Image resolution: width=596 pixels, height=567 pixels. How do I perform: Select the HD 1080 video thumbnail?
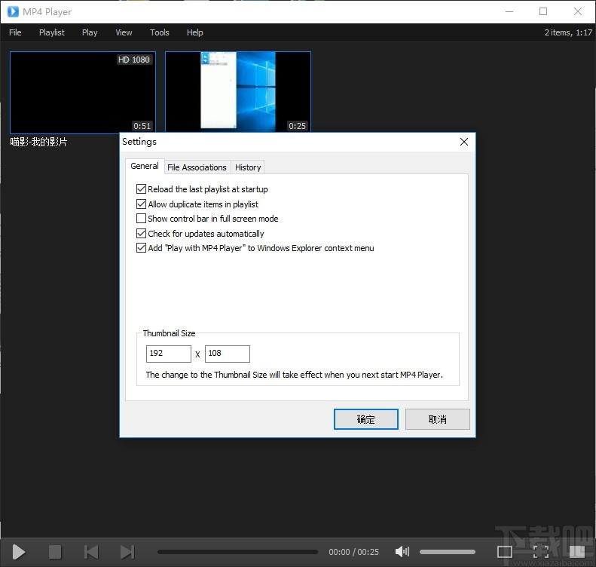[x=82, y=93]
